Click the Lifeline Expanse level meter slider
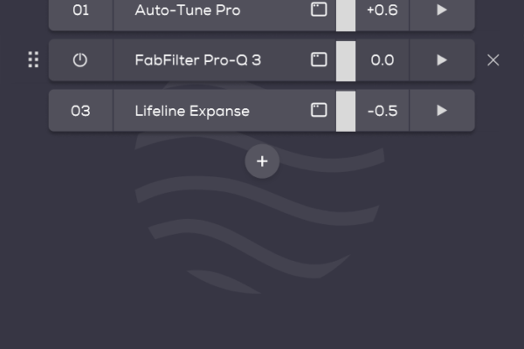This screenshot has width=524, height=349. [x=346, y=111]
